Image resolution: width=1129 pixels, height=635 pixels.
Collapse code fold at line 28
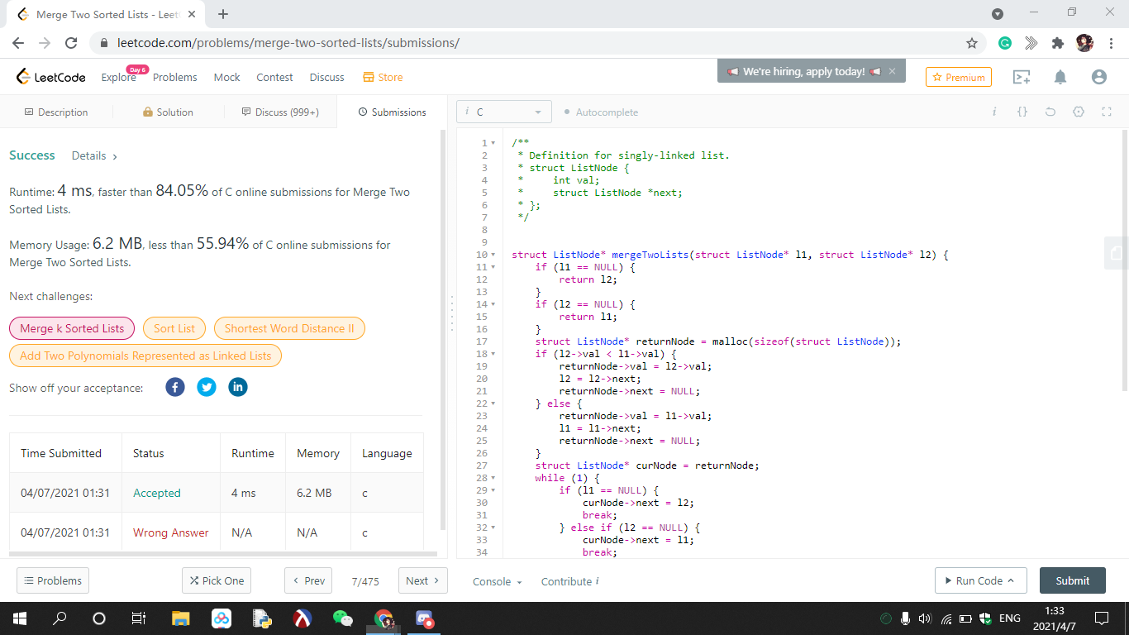493,478
